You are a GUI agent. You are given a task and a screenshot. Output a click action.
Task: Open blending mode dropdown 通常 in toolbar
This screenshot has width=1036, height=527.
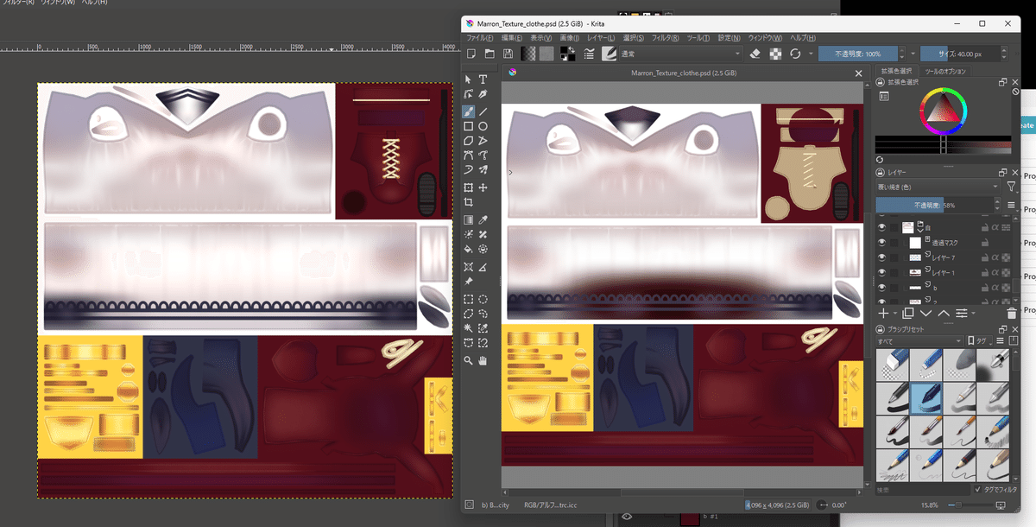click(680, 54)
